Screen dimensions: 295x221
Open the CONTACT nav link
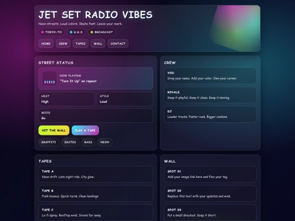pyautogui.click(x=118, y=44)
